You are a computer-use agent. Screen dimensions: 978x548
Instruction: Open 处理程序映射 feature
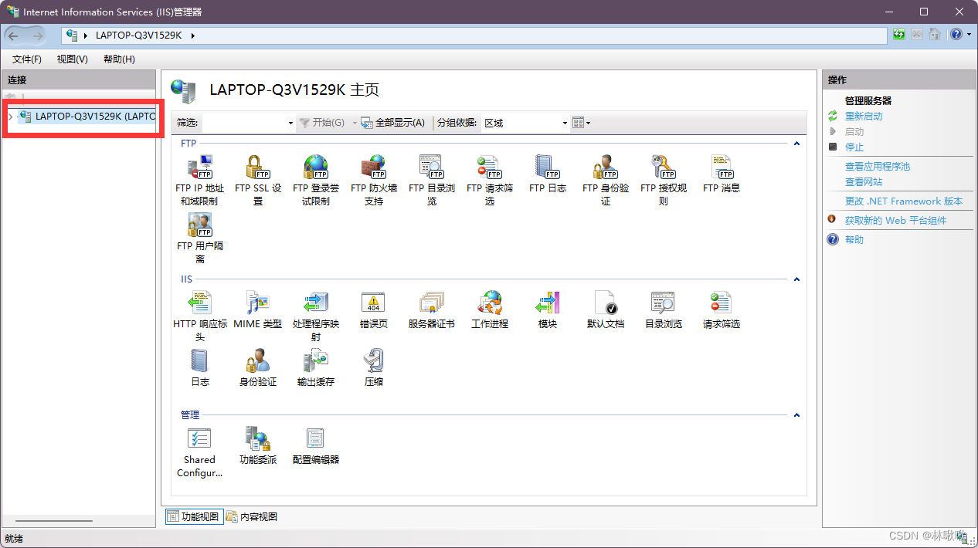point(315,315)
